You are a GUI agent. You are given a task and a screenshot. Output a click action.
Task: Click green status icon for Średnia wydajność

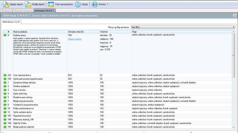(5, 86)
